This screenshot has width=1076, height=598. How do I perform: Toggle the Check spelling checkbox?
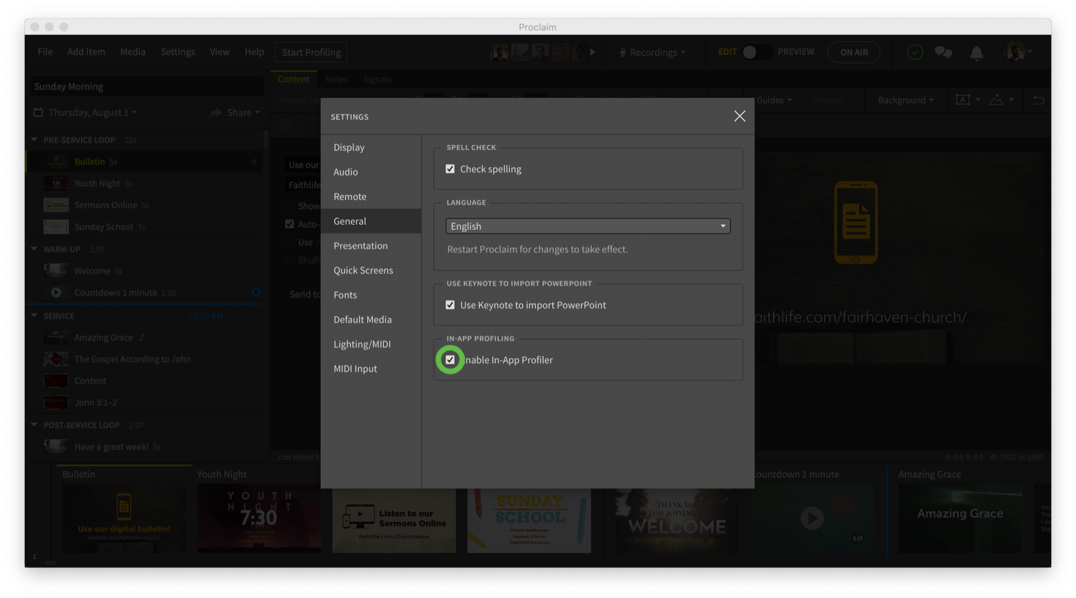[x=450, y=169]
